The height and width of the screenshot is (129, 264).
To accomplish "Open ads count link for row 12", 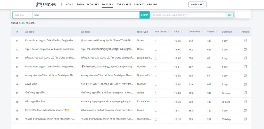I will click(x=156, y=50).
